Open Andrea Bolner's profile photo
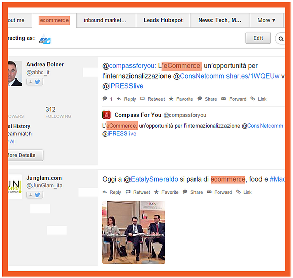 click(15, 74)
